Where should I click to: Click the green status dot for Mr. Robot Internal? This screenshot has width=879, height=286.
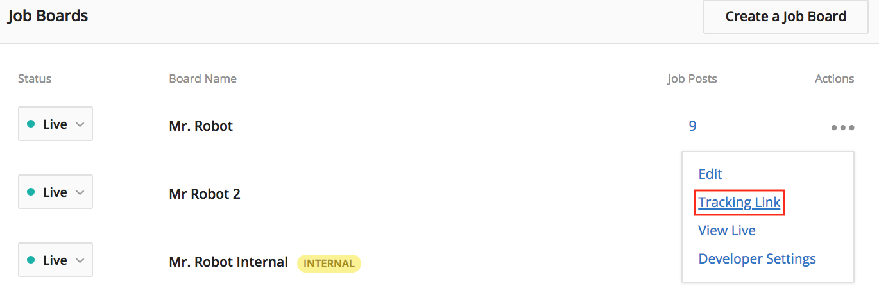pos(31,260)
